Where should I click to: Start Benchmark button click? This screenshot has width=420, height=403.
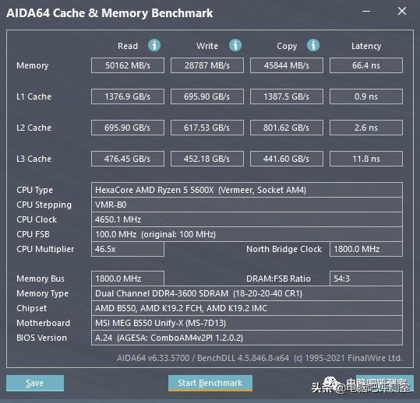pos(210,383)
